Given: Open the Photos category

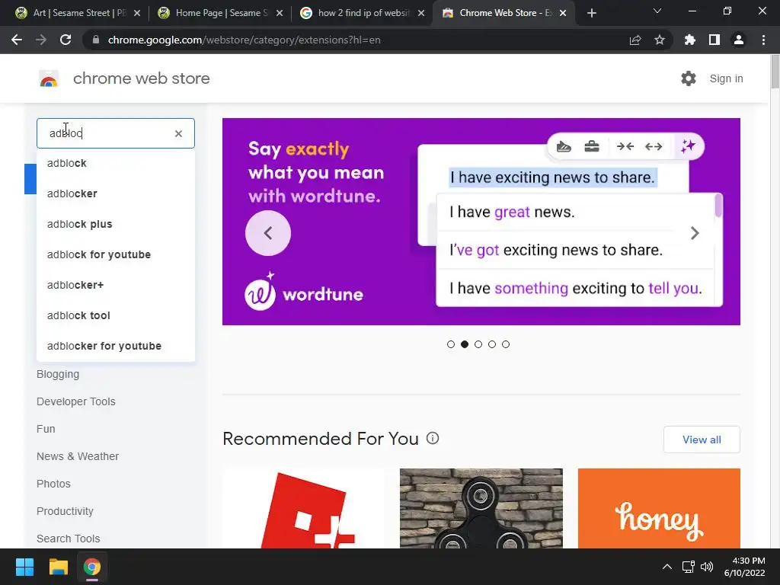Looking at the screenshot, I should tap(53, 484).
